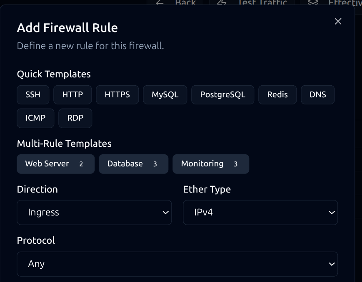
Task: Apply the Web Server multi-rule template
Action: (55, 163)
